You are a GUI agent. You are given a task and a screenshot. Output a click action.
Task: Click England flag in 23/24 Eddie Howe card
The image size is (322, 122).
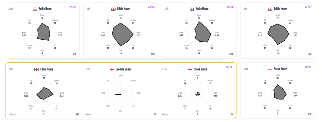(192, 9)
